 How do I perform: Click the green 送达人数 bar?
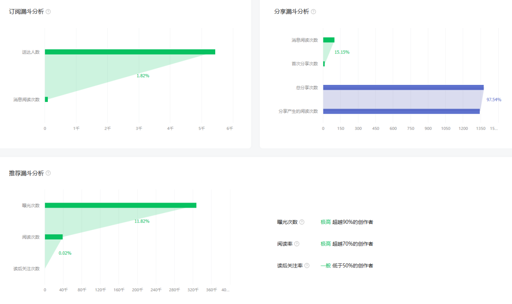(130, 52)
